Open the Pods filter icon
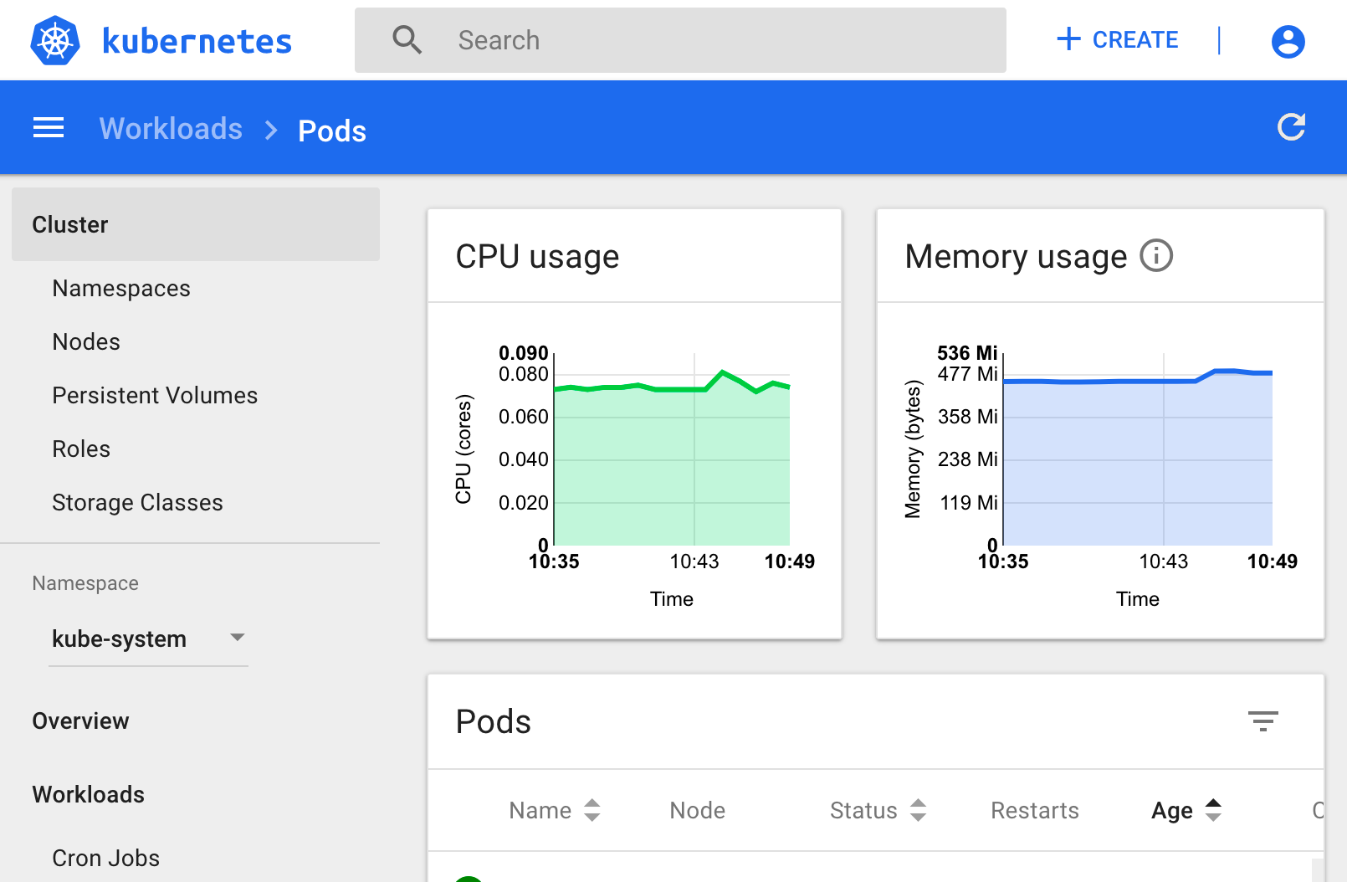Viewport: 1347px width, 882px height. [x=1262, y=720]
